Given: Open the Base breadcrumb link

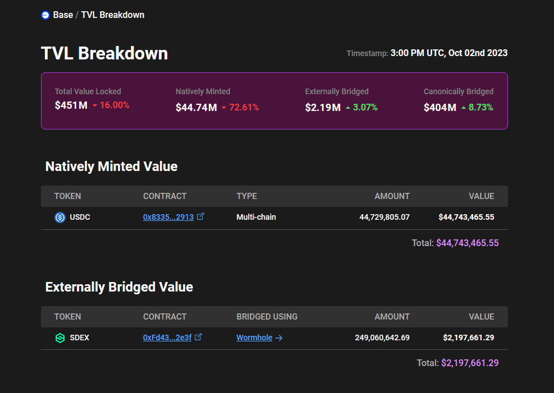Looking at the screenshot, I should [x=63, y=15].
